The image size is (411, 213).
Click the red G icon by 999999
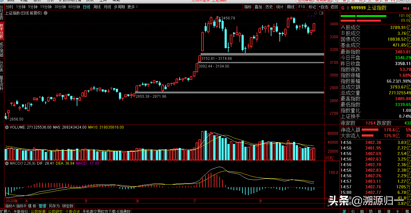click(x=343, y=8)
